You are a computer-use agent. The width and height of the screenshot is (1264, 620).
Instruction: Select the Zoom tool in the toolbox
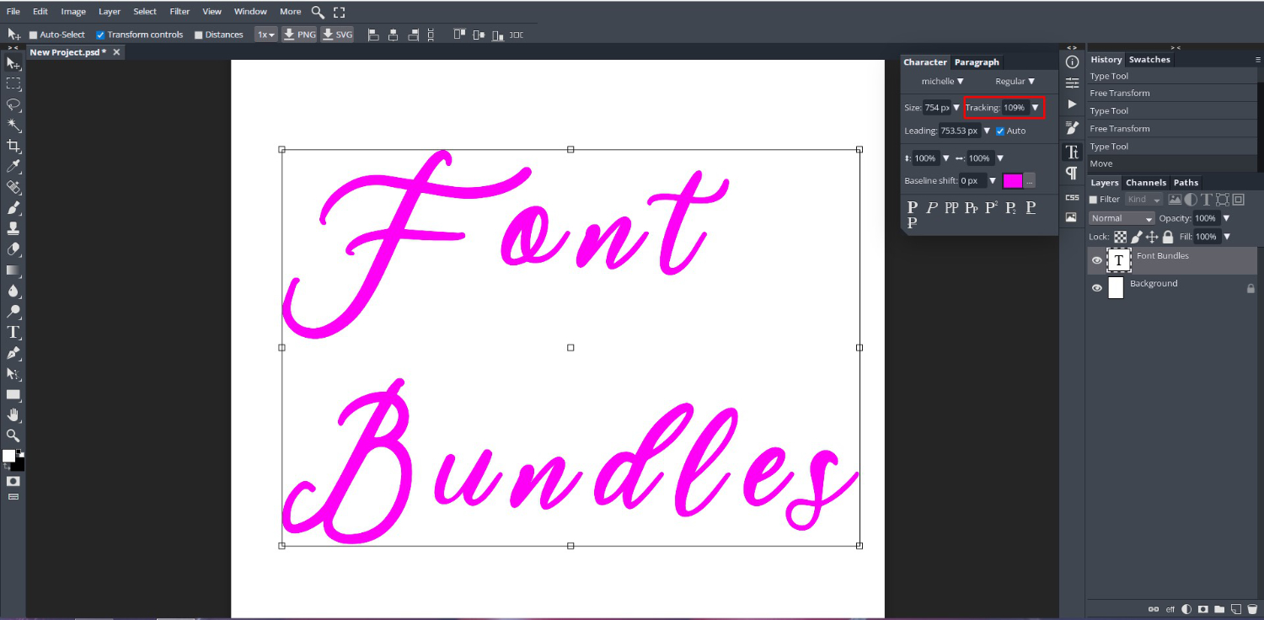tap(13, 436)
